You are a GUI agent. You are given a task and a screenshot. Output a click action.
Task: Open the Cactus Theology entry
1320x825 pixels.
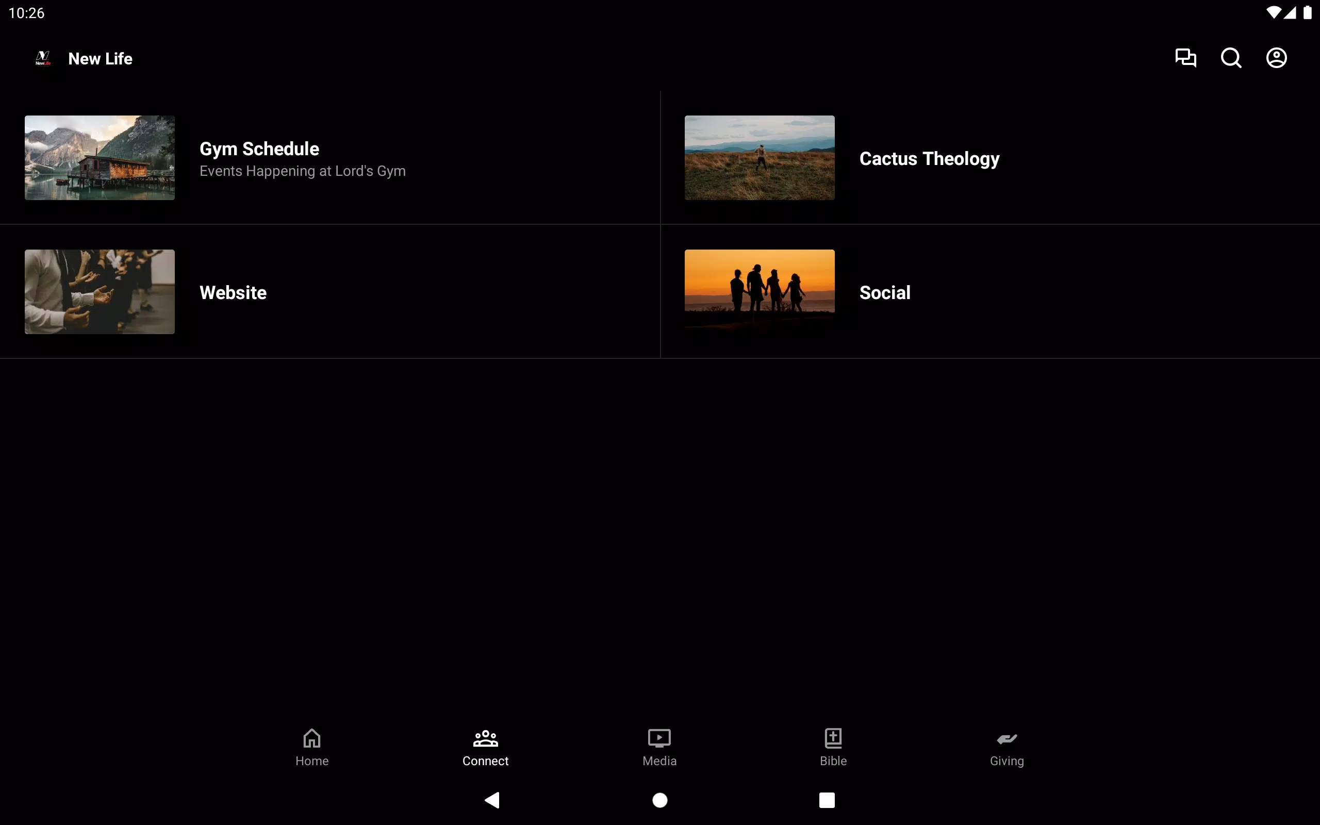[x=990, y=158]
